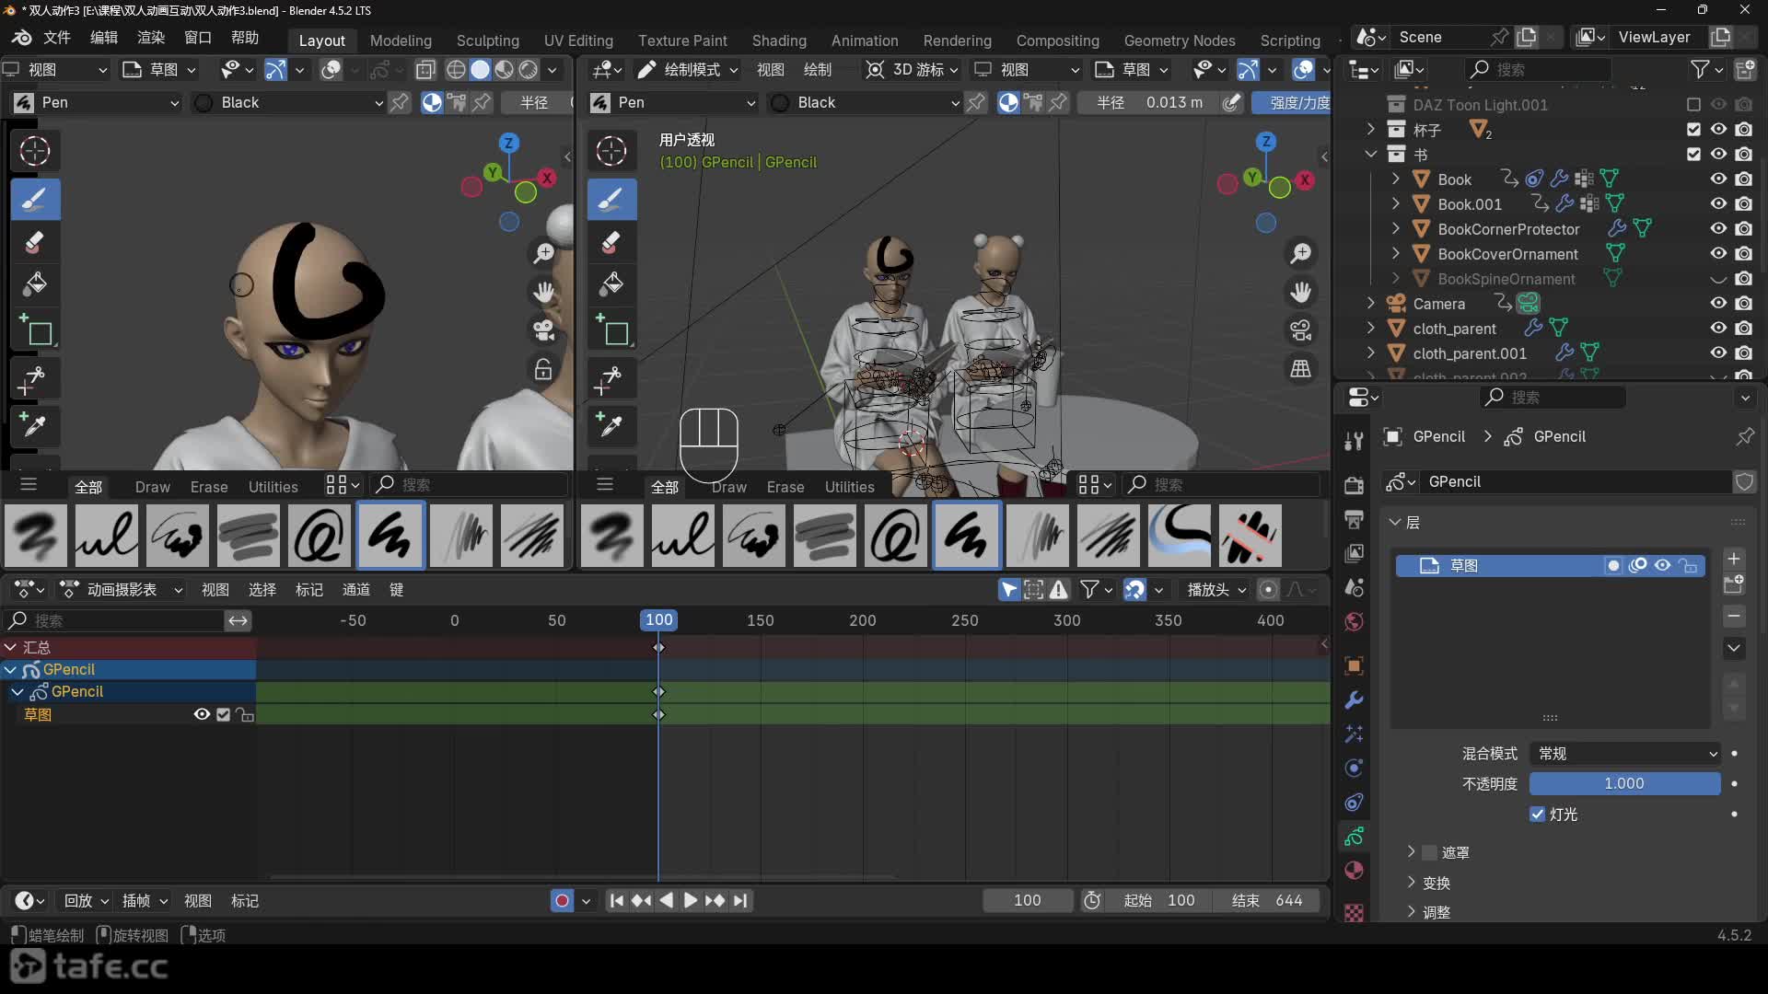This screenshot has width=1768, height=994.
Task: Select the Erase tool in left viewport toolbar
Action: coord(35,243)
